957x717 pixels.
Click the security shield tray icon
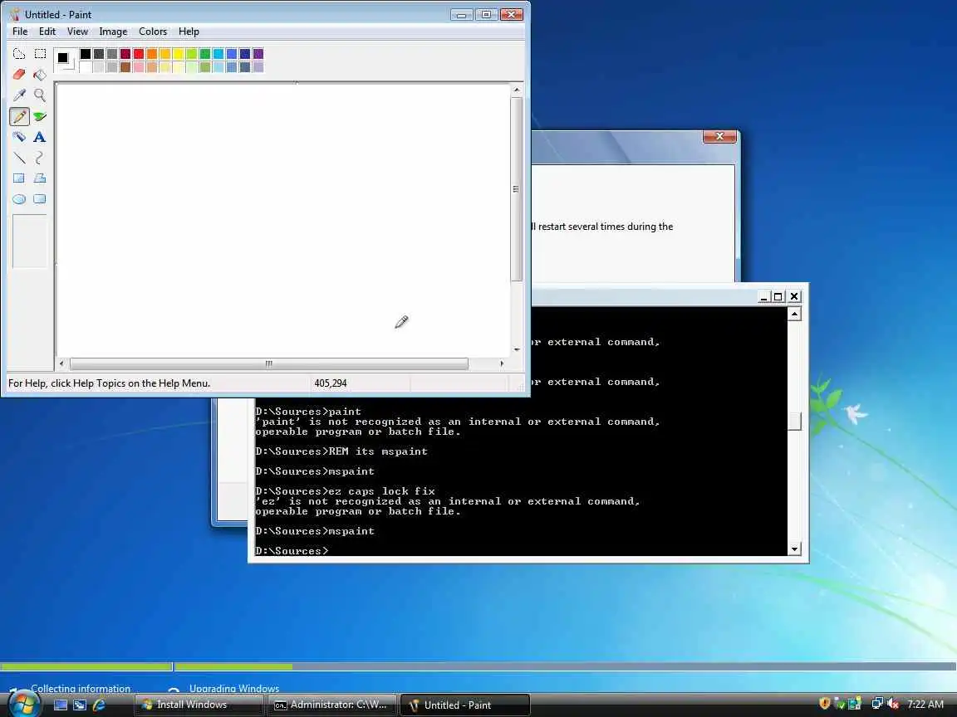pyautogui.click(x=825, y=704)
